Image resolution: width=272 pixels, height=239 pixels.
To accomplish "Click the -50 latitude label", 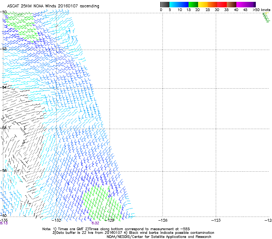I will click(3, 12).
